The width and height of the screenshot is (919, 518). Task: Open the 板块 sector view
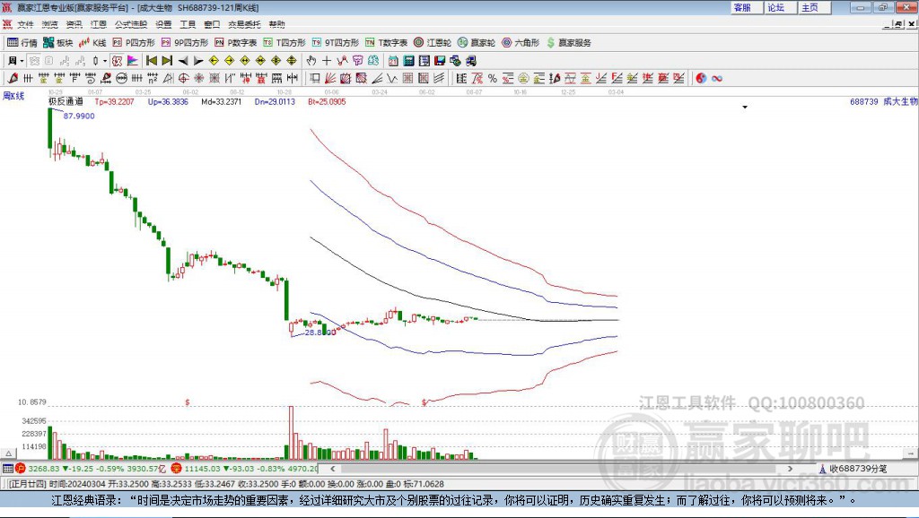tap(57, 43)
